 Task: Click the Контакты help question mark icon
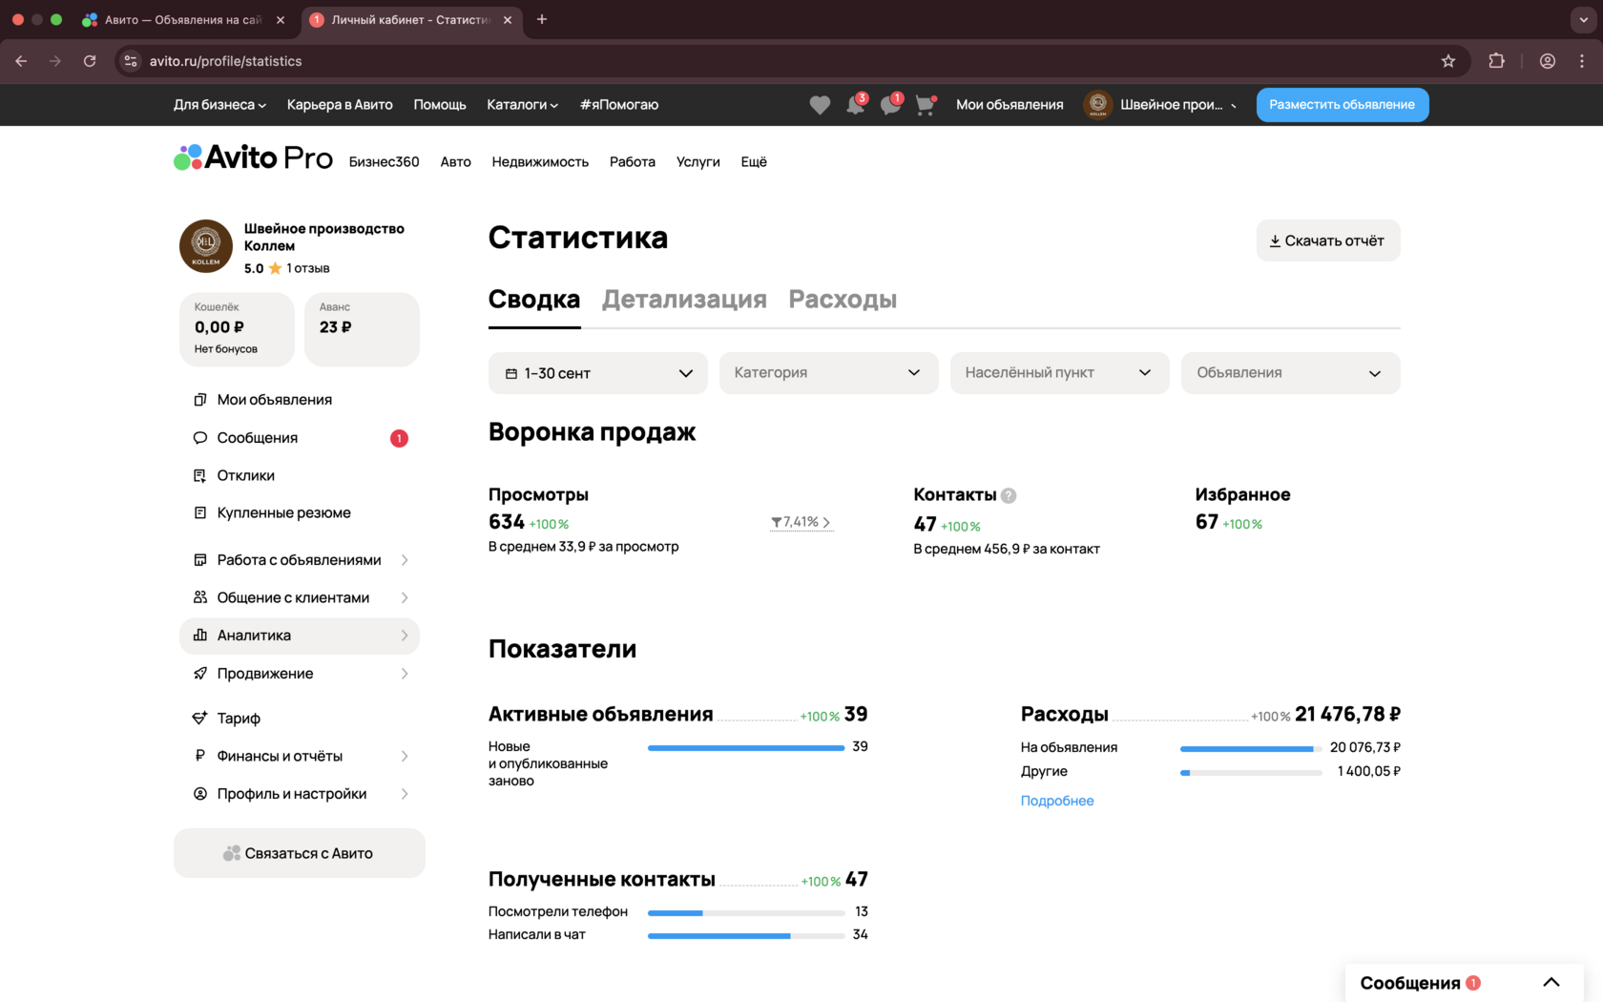[1009, 495]
